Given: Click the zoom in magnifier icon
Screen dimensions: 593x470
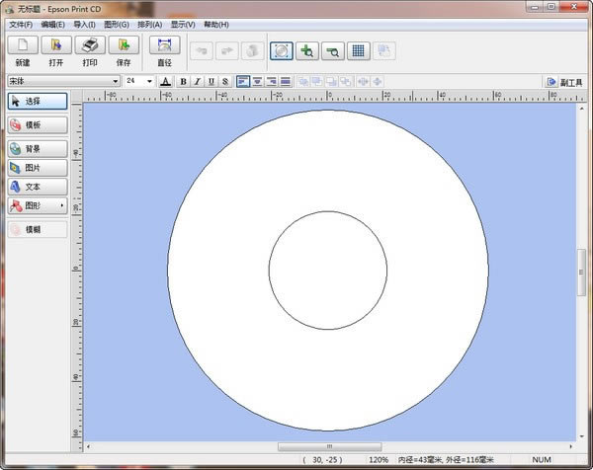Looking at the screenshot, I should click(x=307, y=50).
